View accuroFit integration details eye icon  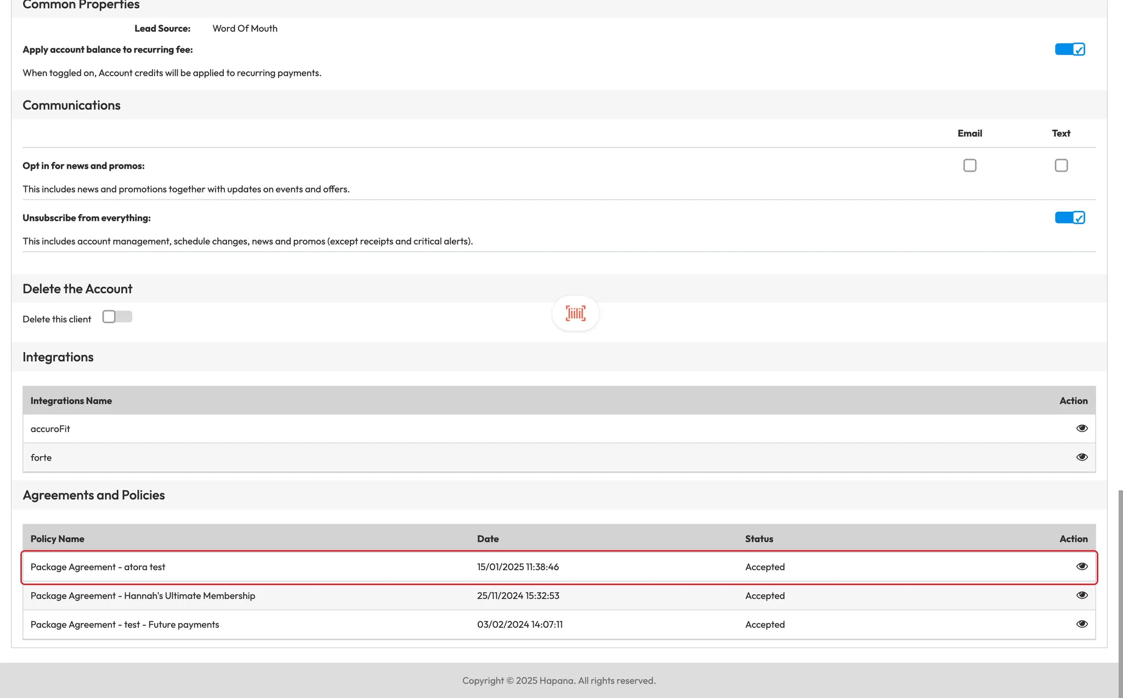click(x=1081, y=428)
